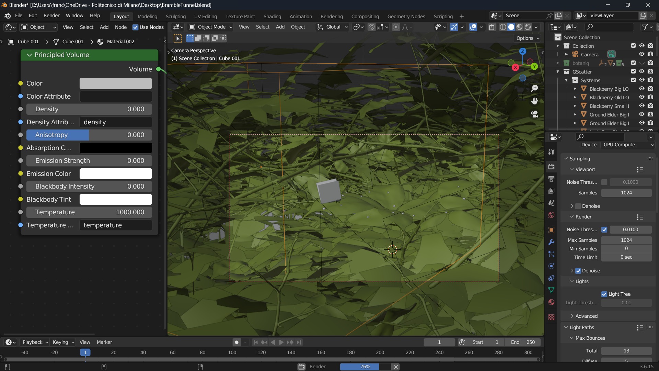Open the Device GPU Compute dropdown
This screenshot has width=659, height=371.
628,145
